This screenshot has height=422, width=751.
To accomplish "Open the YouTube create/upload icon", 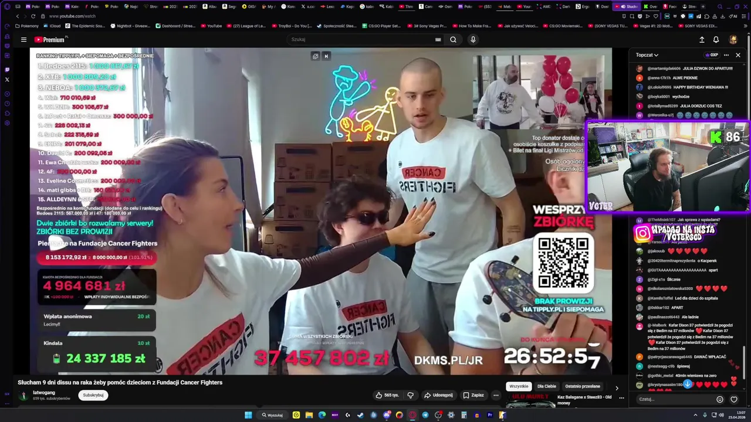I will click(x=702, y=40).
